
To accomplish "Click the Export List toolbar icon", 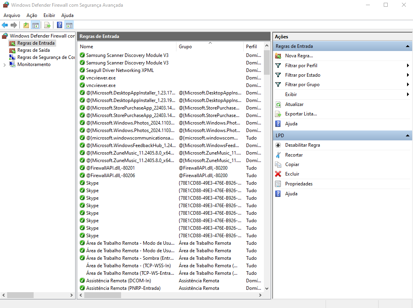I will (47, 25).
